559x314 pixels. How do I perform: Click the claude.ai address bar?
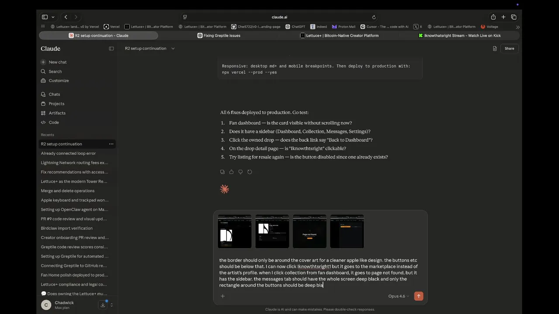pos(279,17)
